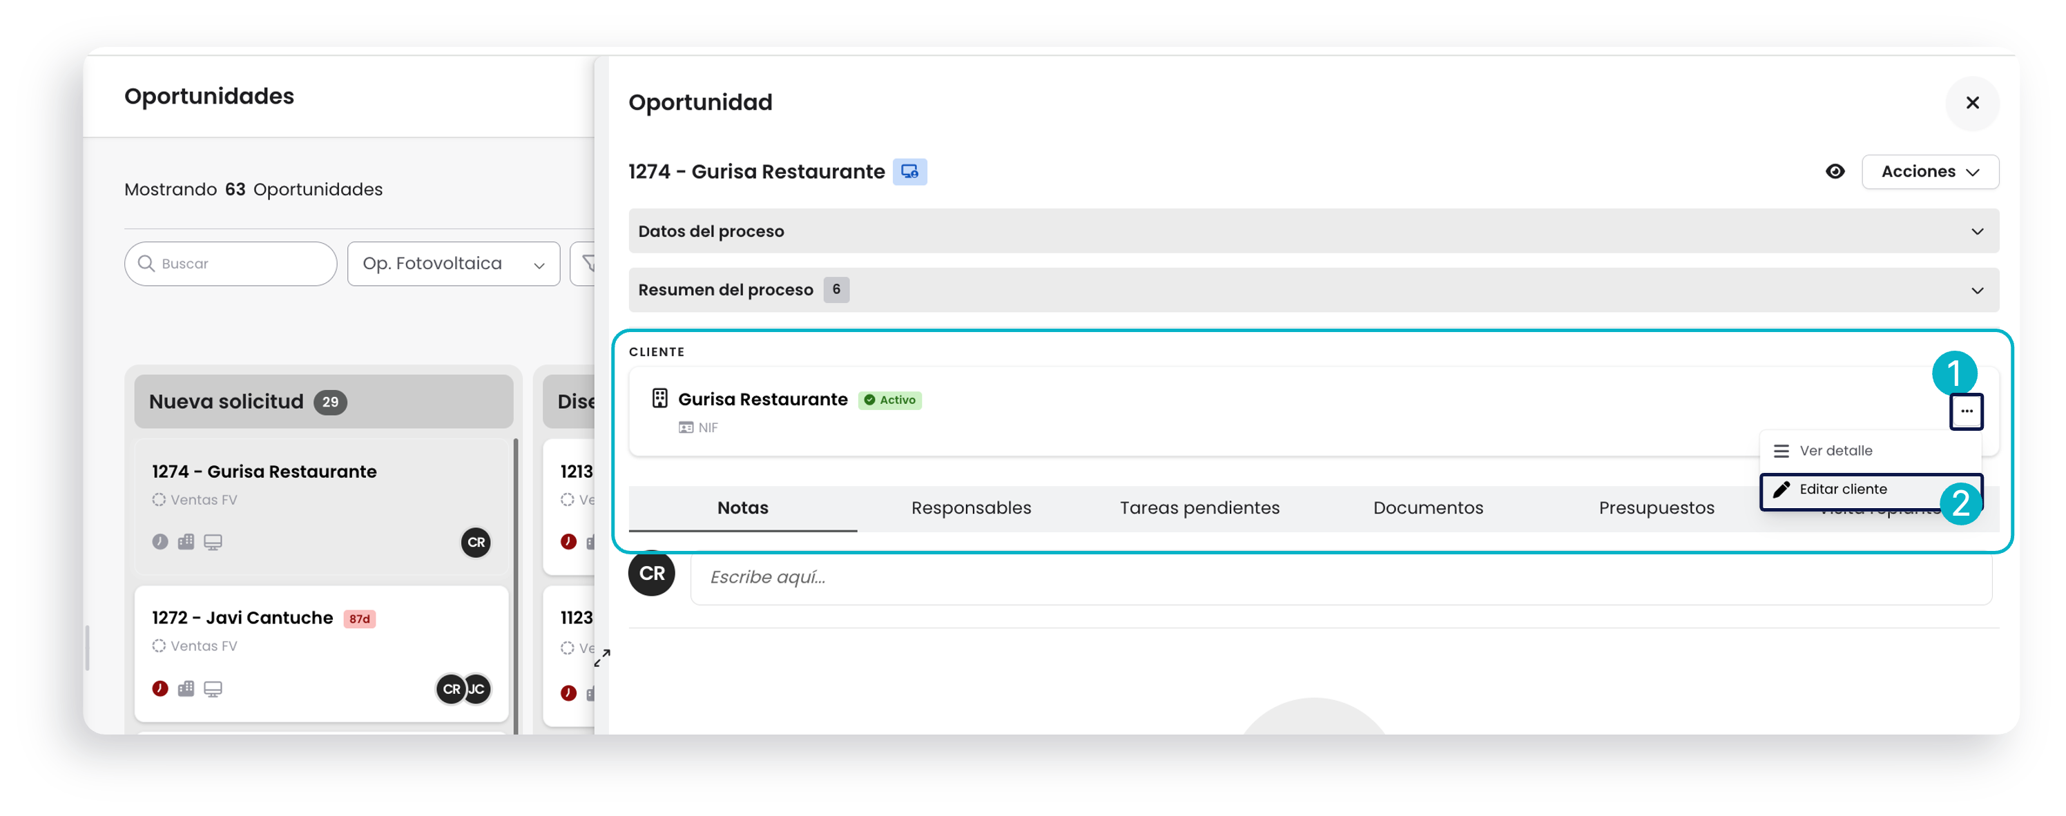
Task: Click the red clock icon on Javi Cantuche card
Action: pyautogui.click(x=160, y=688)
